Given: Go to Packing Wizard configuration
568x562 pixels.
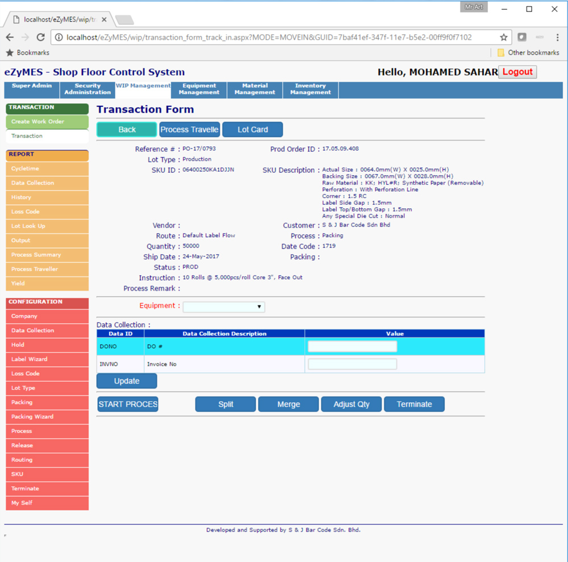Looking at the screenshot, I should 47,417.
